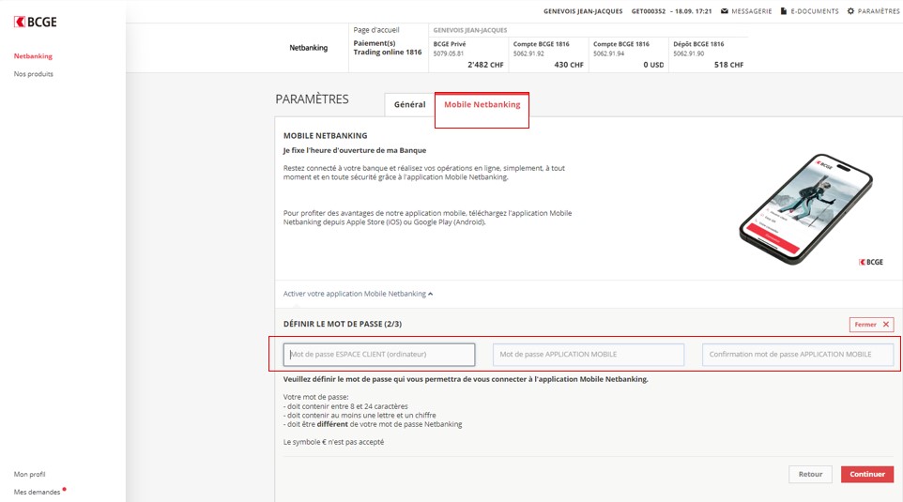This screenshot has height=502, width=903.
Task: Open Trading online 1816 link
Action: 388,52
